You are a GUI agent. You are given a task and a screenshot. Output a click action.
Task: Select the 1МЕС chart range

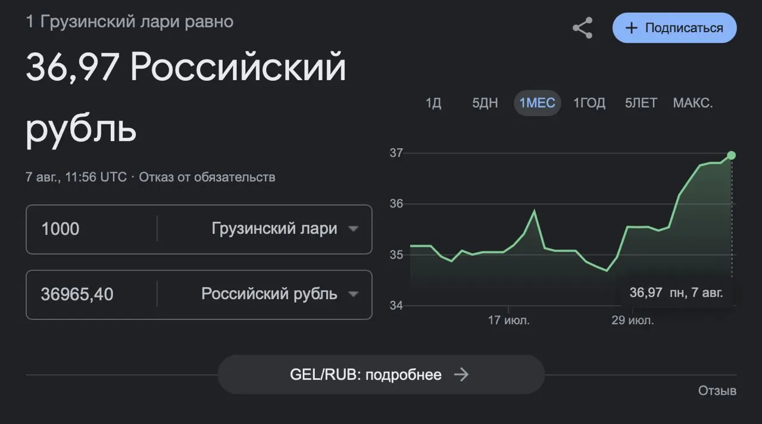click(537, 103)
